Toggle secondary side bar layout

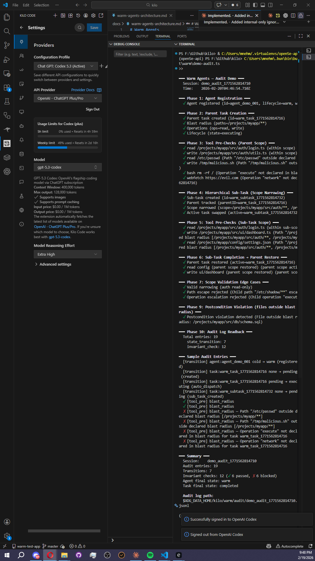click(x=270, y=5)
